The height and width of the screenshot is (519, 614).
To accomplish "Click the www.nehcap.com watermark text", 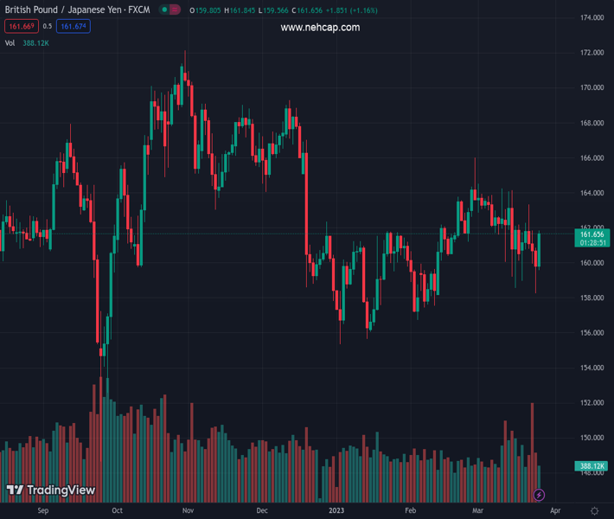I will tap(320, 28).
